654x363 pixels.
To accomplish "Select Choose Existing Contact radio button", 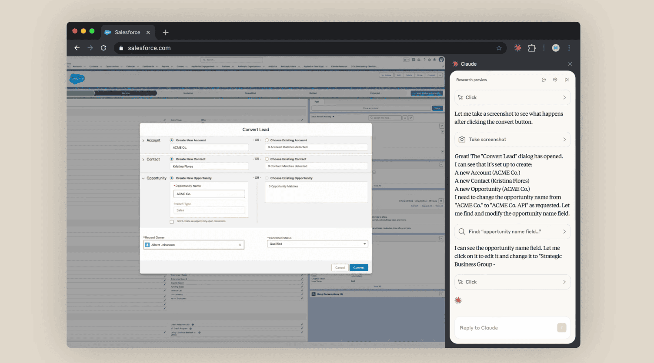I will (x=267, y=159).
